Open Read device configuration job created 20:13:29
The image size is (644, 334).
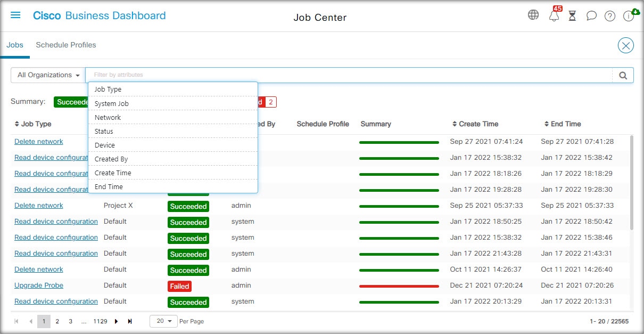56,302
